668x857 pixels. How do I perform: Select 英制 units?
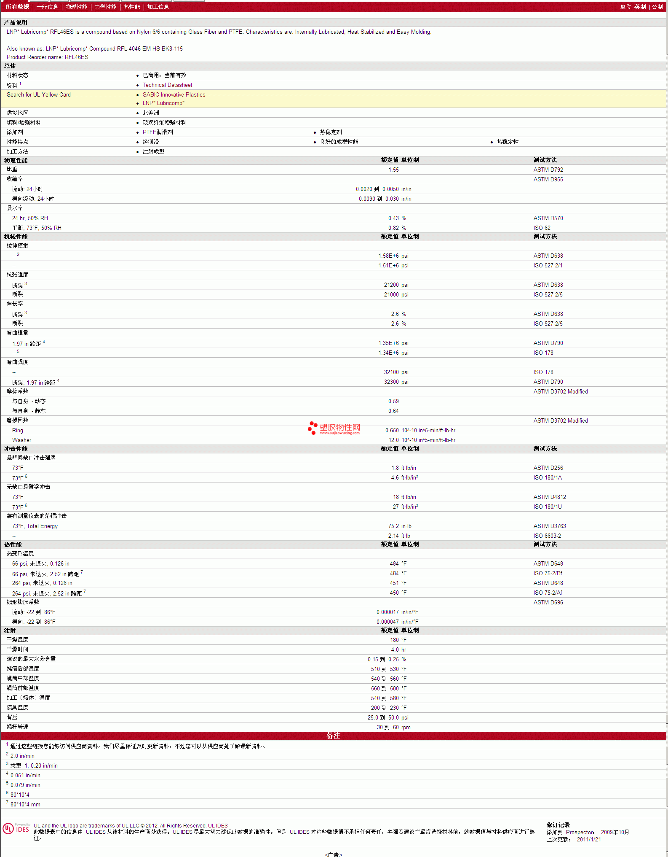coord(640,7)
